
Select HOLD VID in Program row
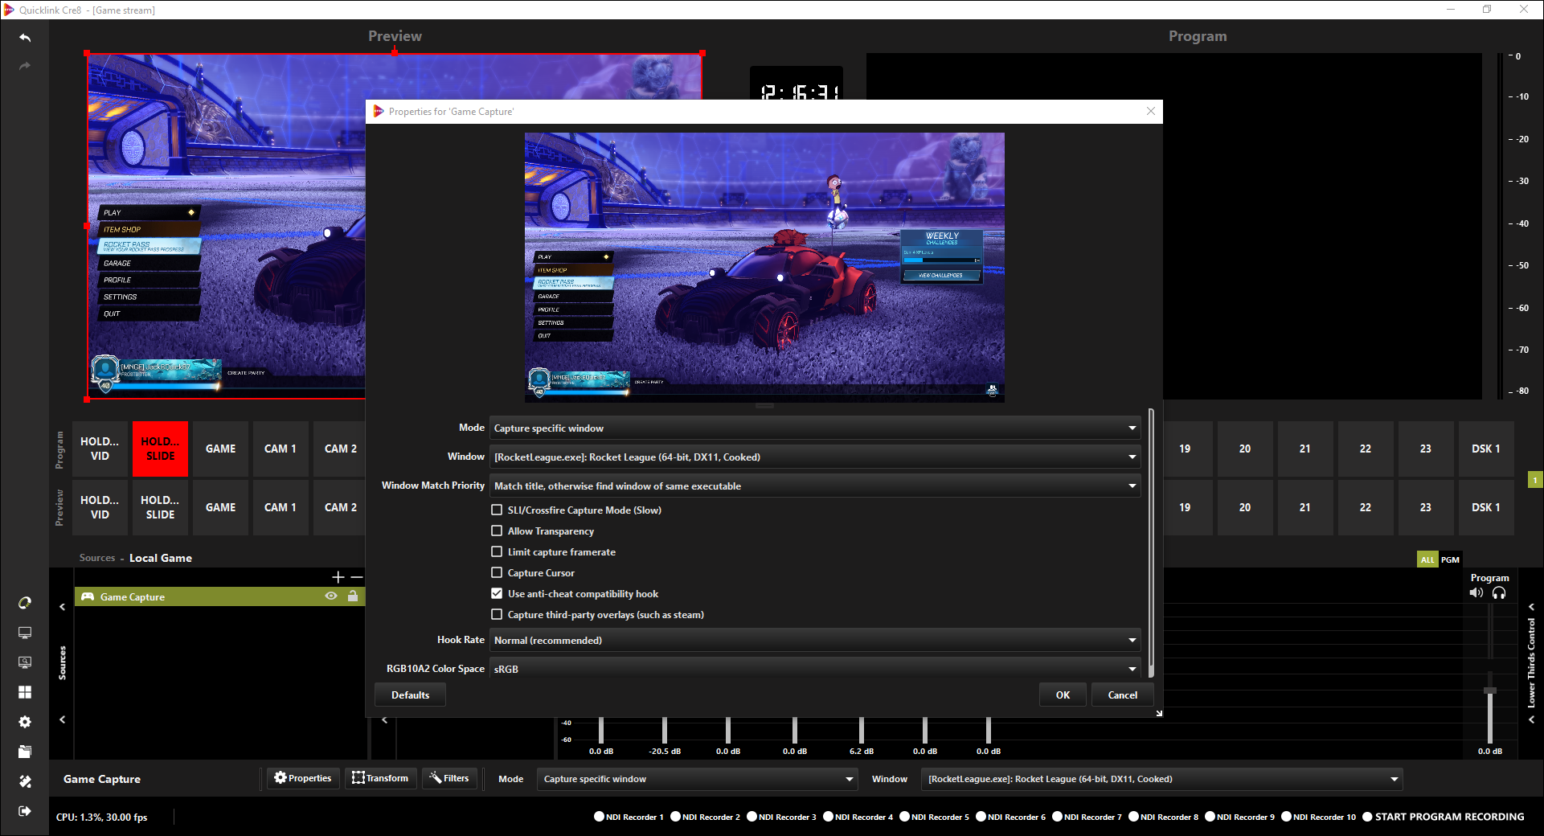[x=100, y=449]
